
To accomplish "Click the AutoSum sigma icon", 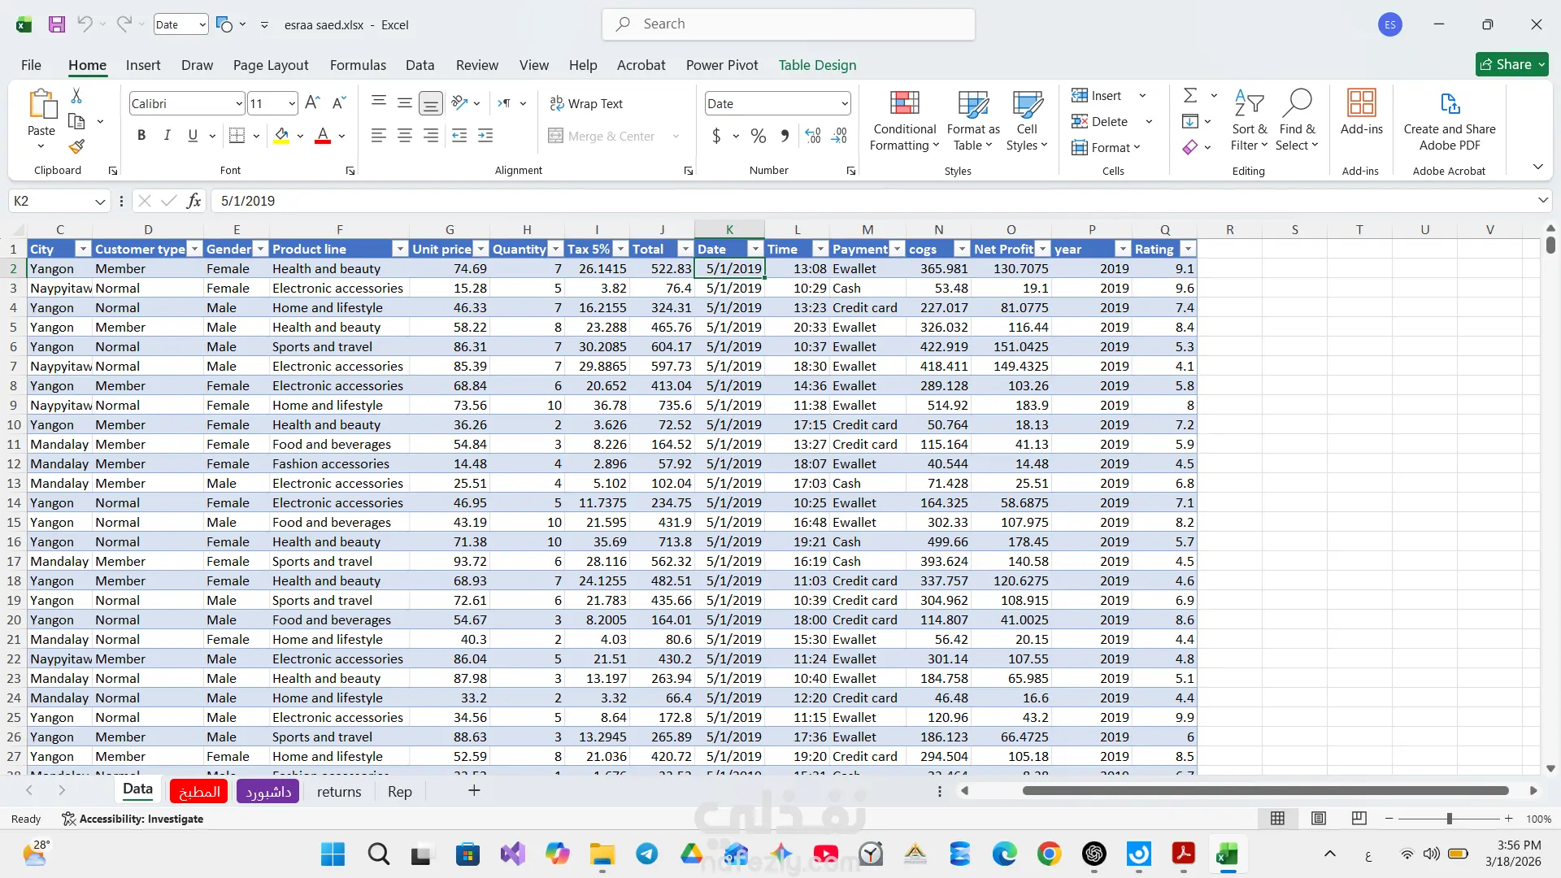I will pyautogui.click(x=1190, y=96).
